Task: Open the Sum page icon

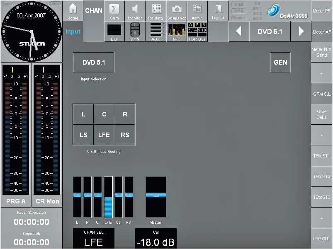Action: pyautogui.click(x=114, y=11)
